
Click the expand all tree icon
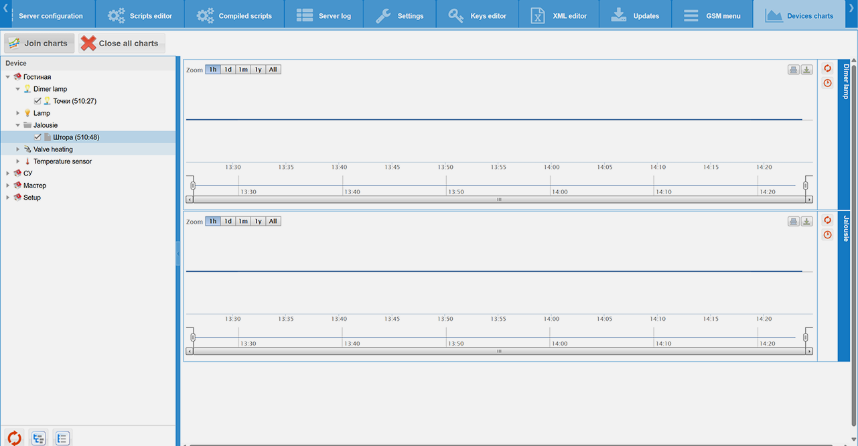39,438
